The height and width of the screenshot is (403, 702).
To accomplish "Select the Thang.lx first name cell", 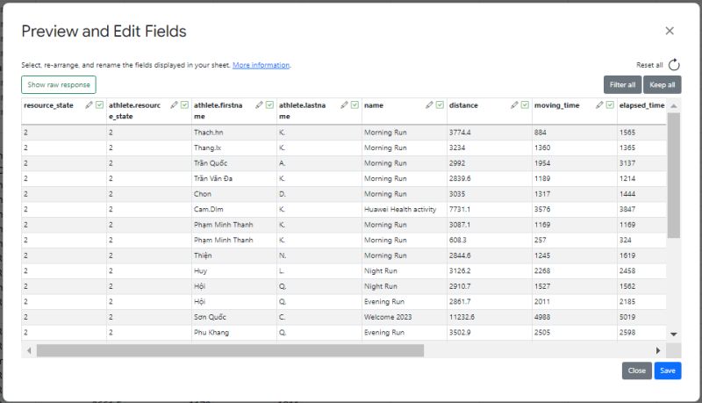I will click(234, 148).
